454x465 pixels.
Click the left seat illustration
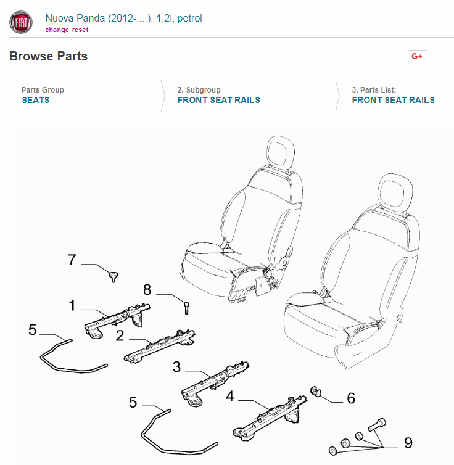coord(241,219)
